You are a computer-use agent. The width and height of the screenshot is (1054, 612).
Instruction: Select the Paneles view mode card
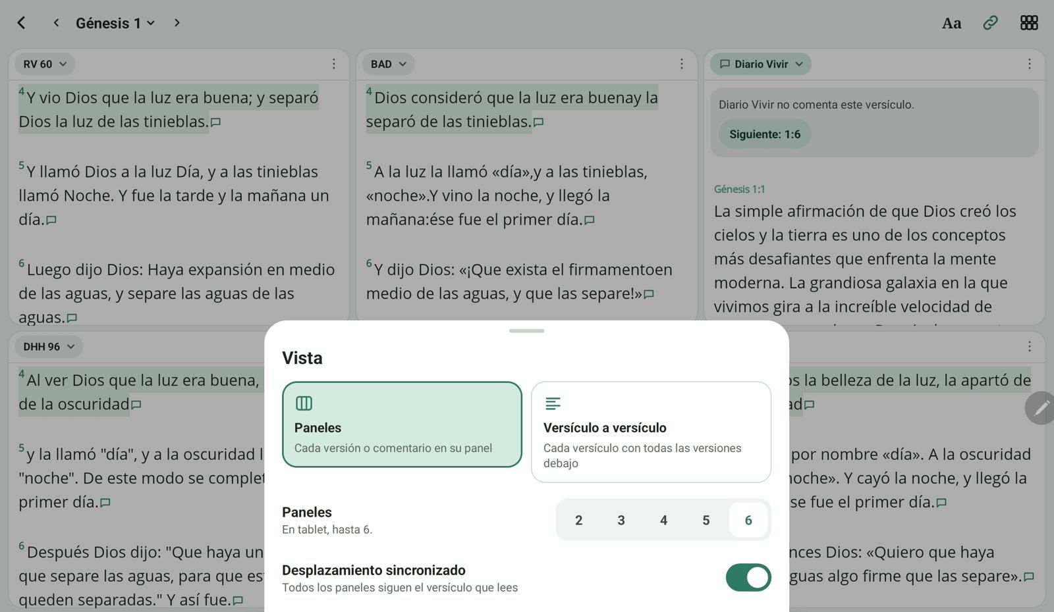click(402, 424)
